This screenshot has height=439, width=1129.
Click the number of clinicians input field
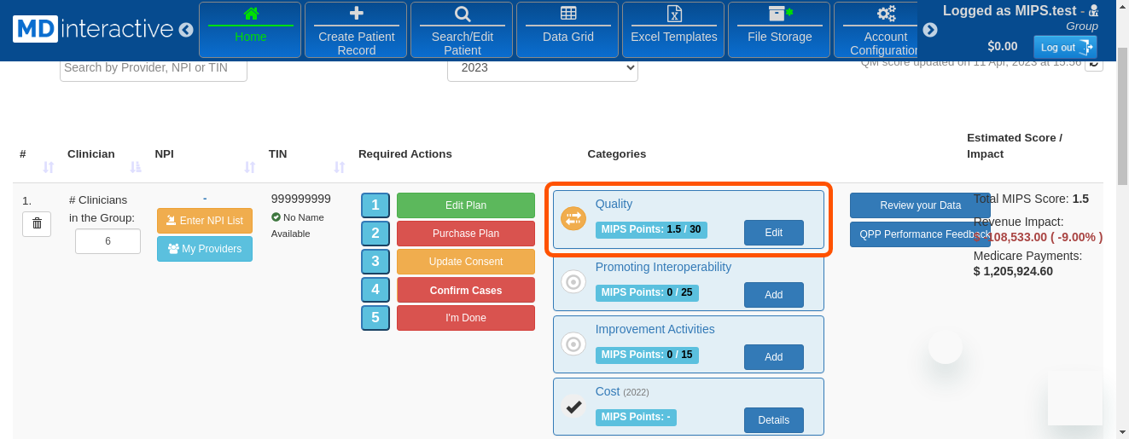(108, 241)
